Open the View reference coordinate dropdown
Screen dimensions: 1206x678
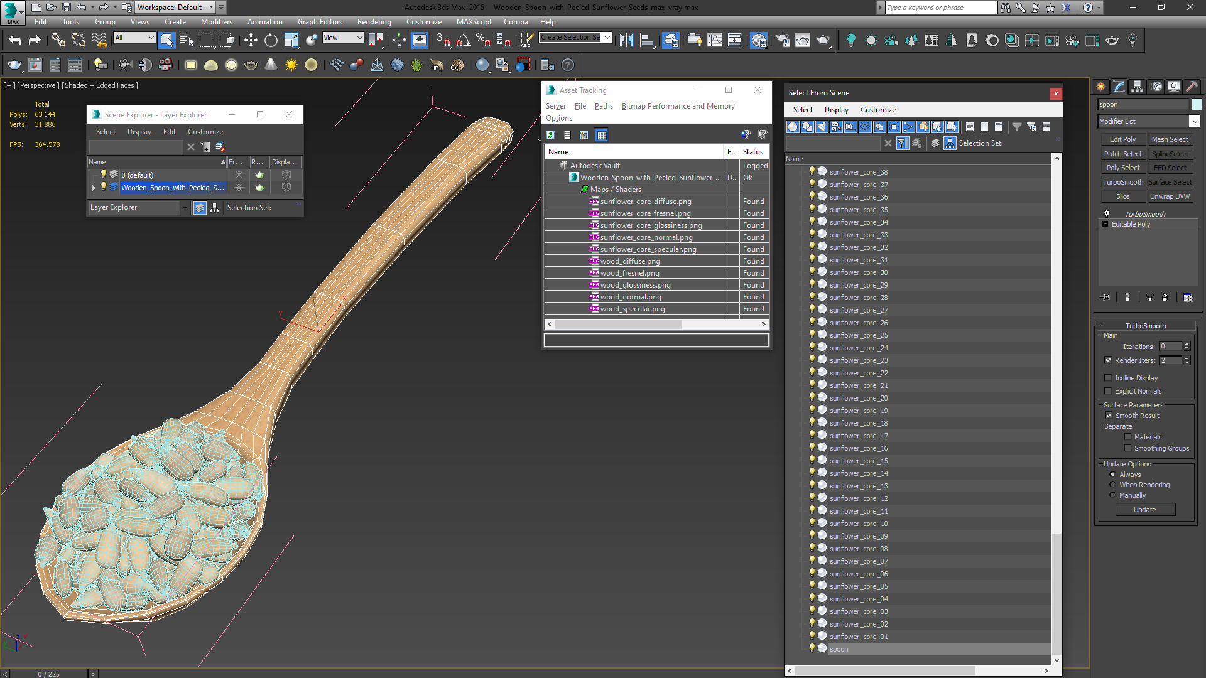(x=342, y=38)
